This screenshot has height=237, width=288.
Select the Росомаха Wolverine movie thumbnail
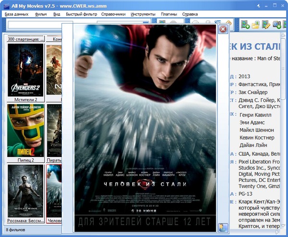25,190
